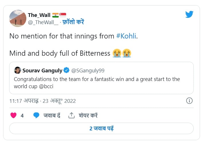Click Sourav Ganguly's small profile picture
This screenshot has width=210, height=141.
tap(17, 70)
